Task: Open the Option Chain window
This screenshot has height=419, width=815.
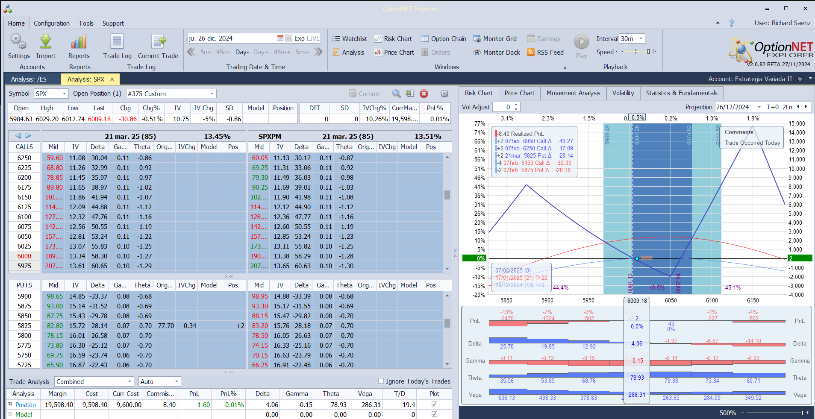Action: pyautogui.click(x=443, y=39)
